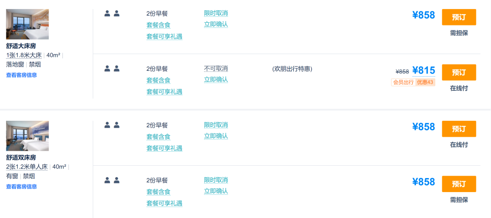Viewport: 491px width, 218px height.
Task: Click 套餐含食 in the first rate row
Action: pyautogui.click(x=158, y=25)
